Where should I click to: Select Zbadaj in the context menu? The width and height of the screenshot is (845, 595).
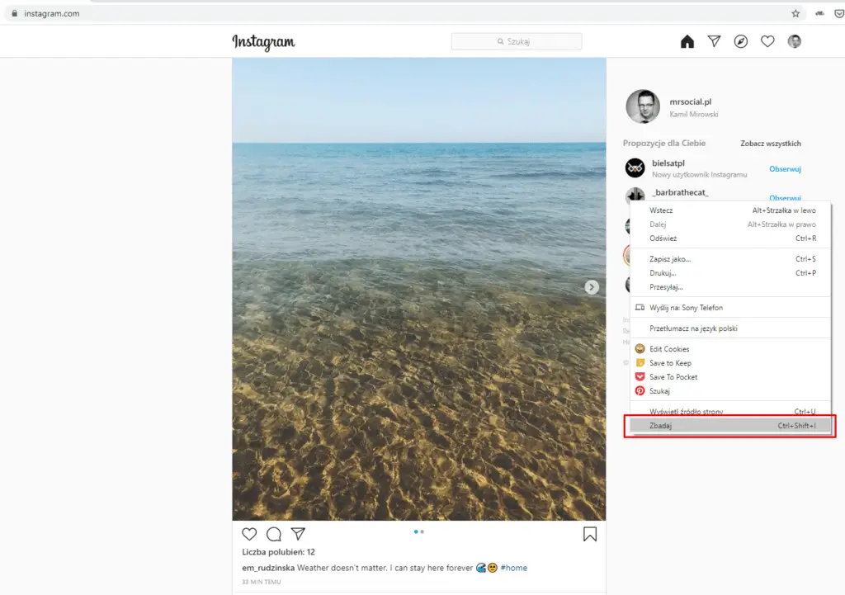pos(661,426)
